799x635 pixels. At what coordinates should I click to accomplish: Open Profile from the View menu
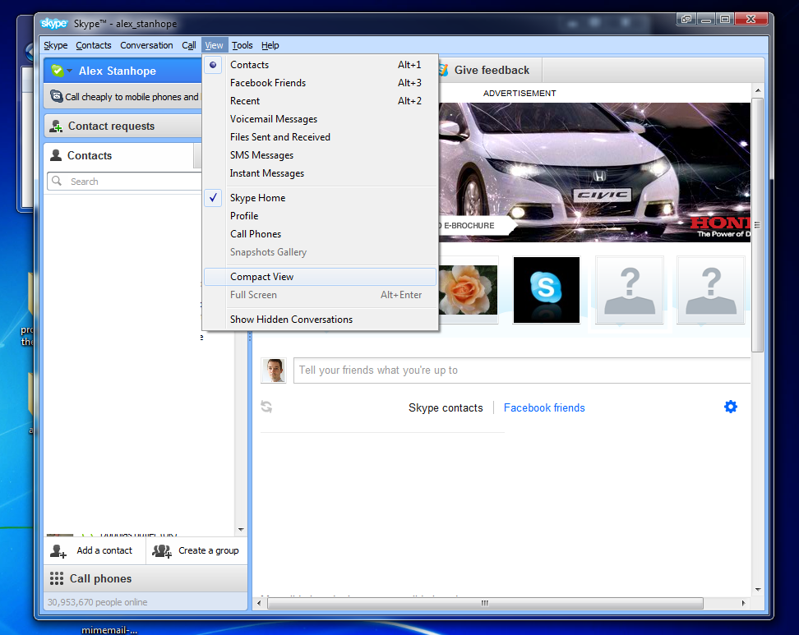(321, 216)
